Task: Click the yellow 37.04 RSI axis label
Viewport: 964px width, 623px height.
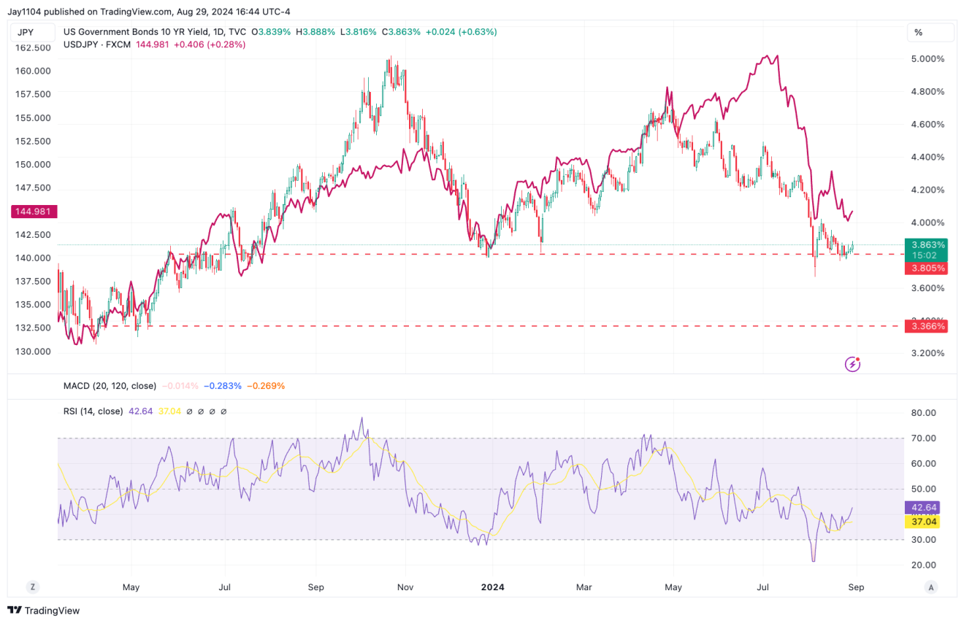Action: click(x=924, y=522)
